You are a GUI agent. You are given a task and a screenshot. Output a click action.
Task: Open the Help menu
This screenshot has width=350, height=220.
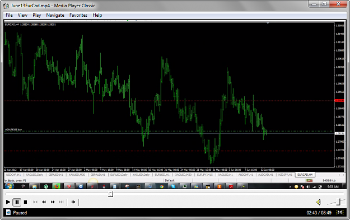pos(97,15)
